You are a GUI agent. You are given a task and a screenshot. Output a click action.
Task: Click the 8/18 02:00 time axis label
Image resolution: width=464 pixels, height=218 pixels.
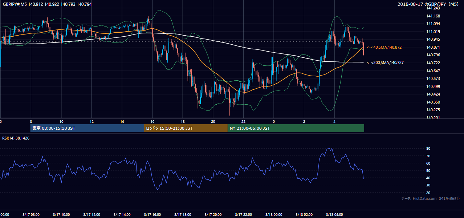tap(304, 215)
